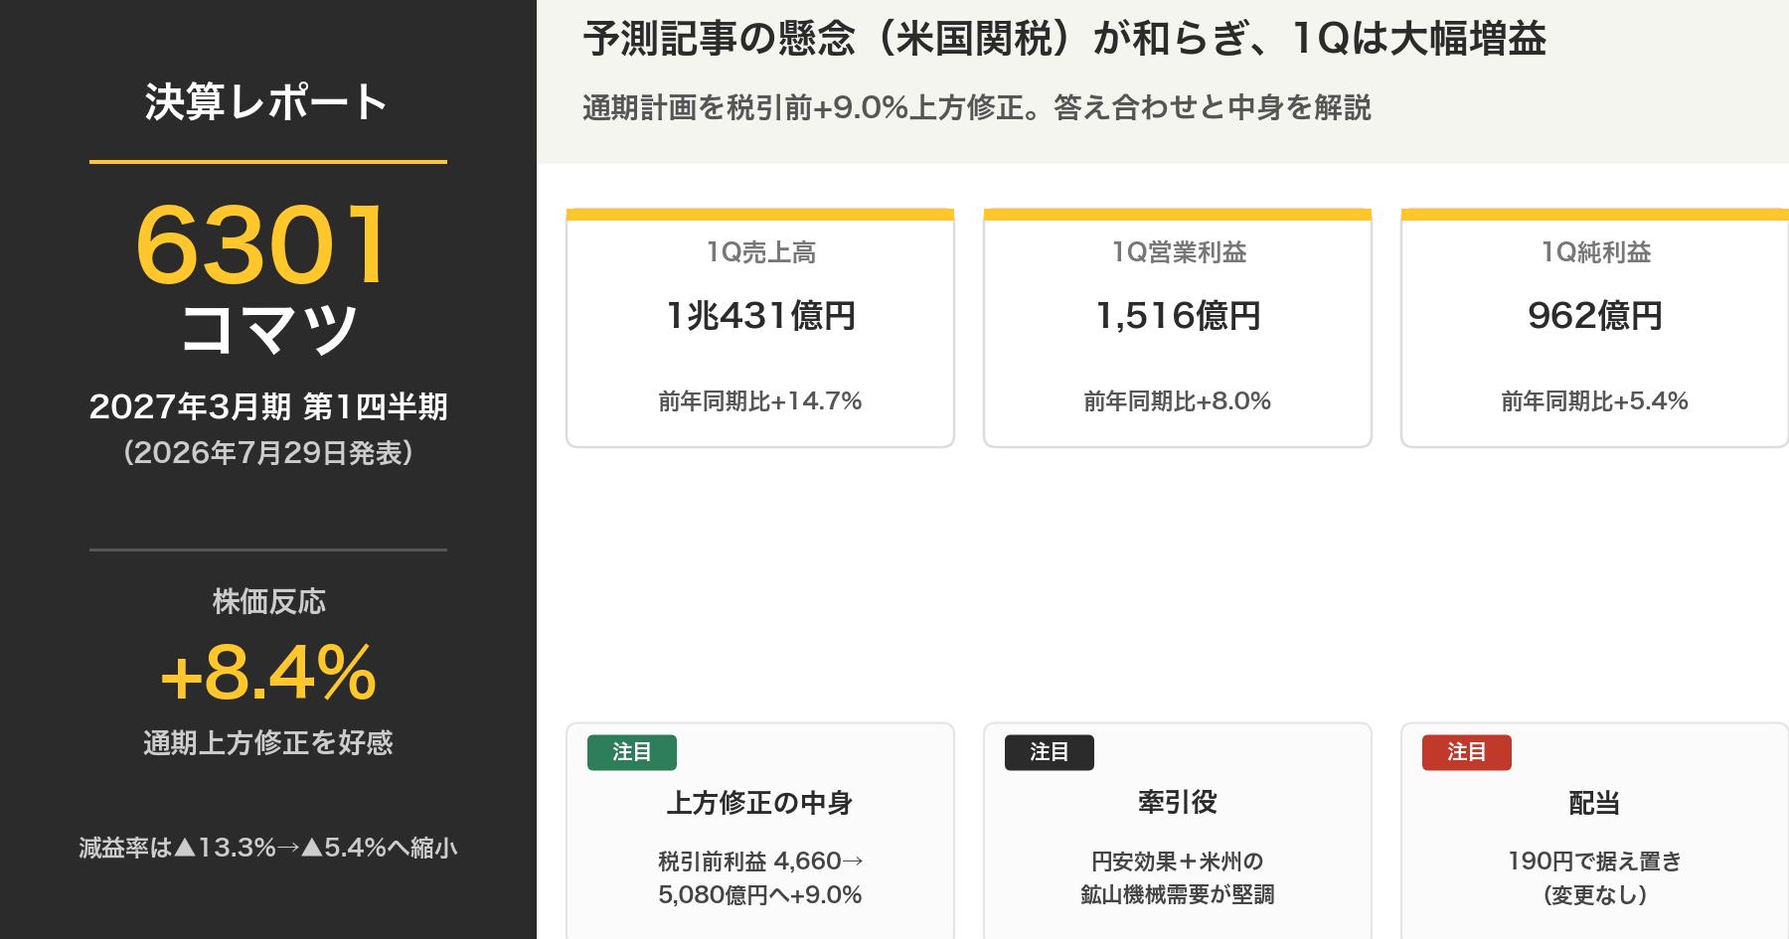Viewport: 1789px width, 939px height.
Task: Click the 1Q営業利益 card label
Action: click(1178, 252)
